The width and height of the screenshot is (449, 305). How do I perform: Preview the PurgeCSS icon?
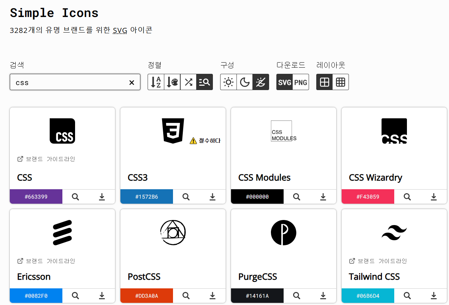297,296
